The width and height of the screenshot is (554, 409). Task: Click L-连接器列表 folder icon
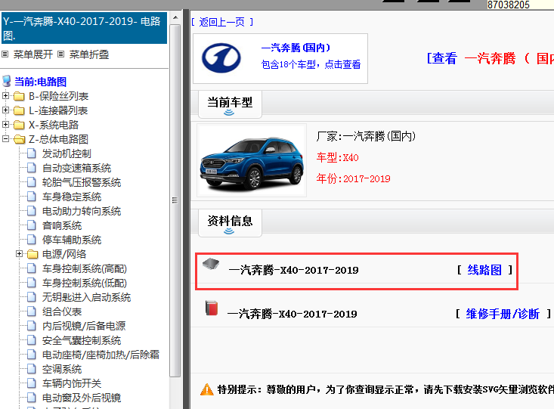19,110
